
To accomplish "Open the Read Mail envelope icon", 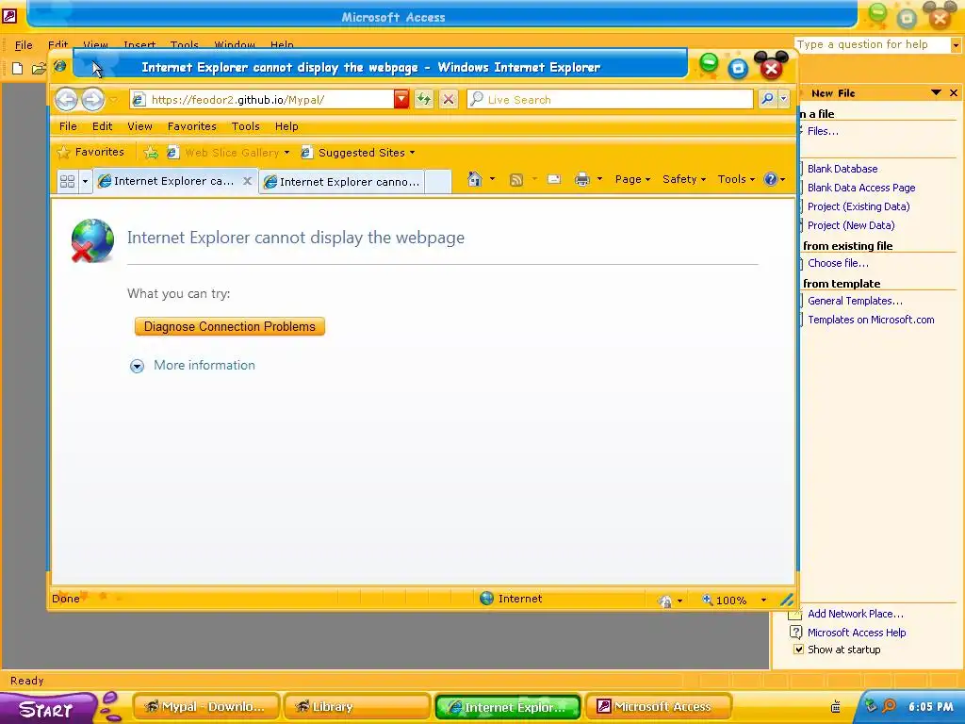I will (x=554, y=179).
